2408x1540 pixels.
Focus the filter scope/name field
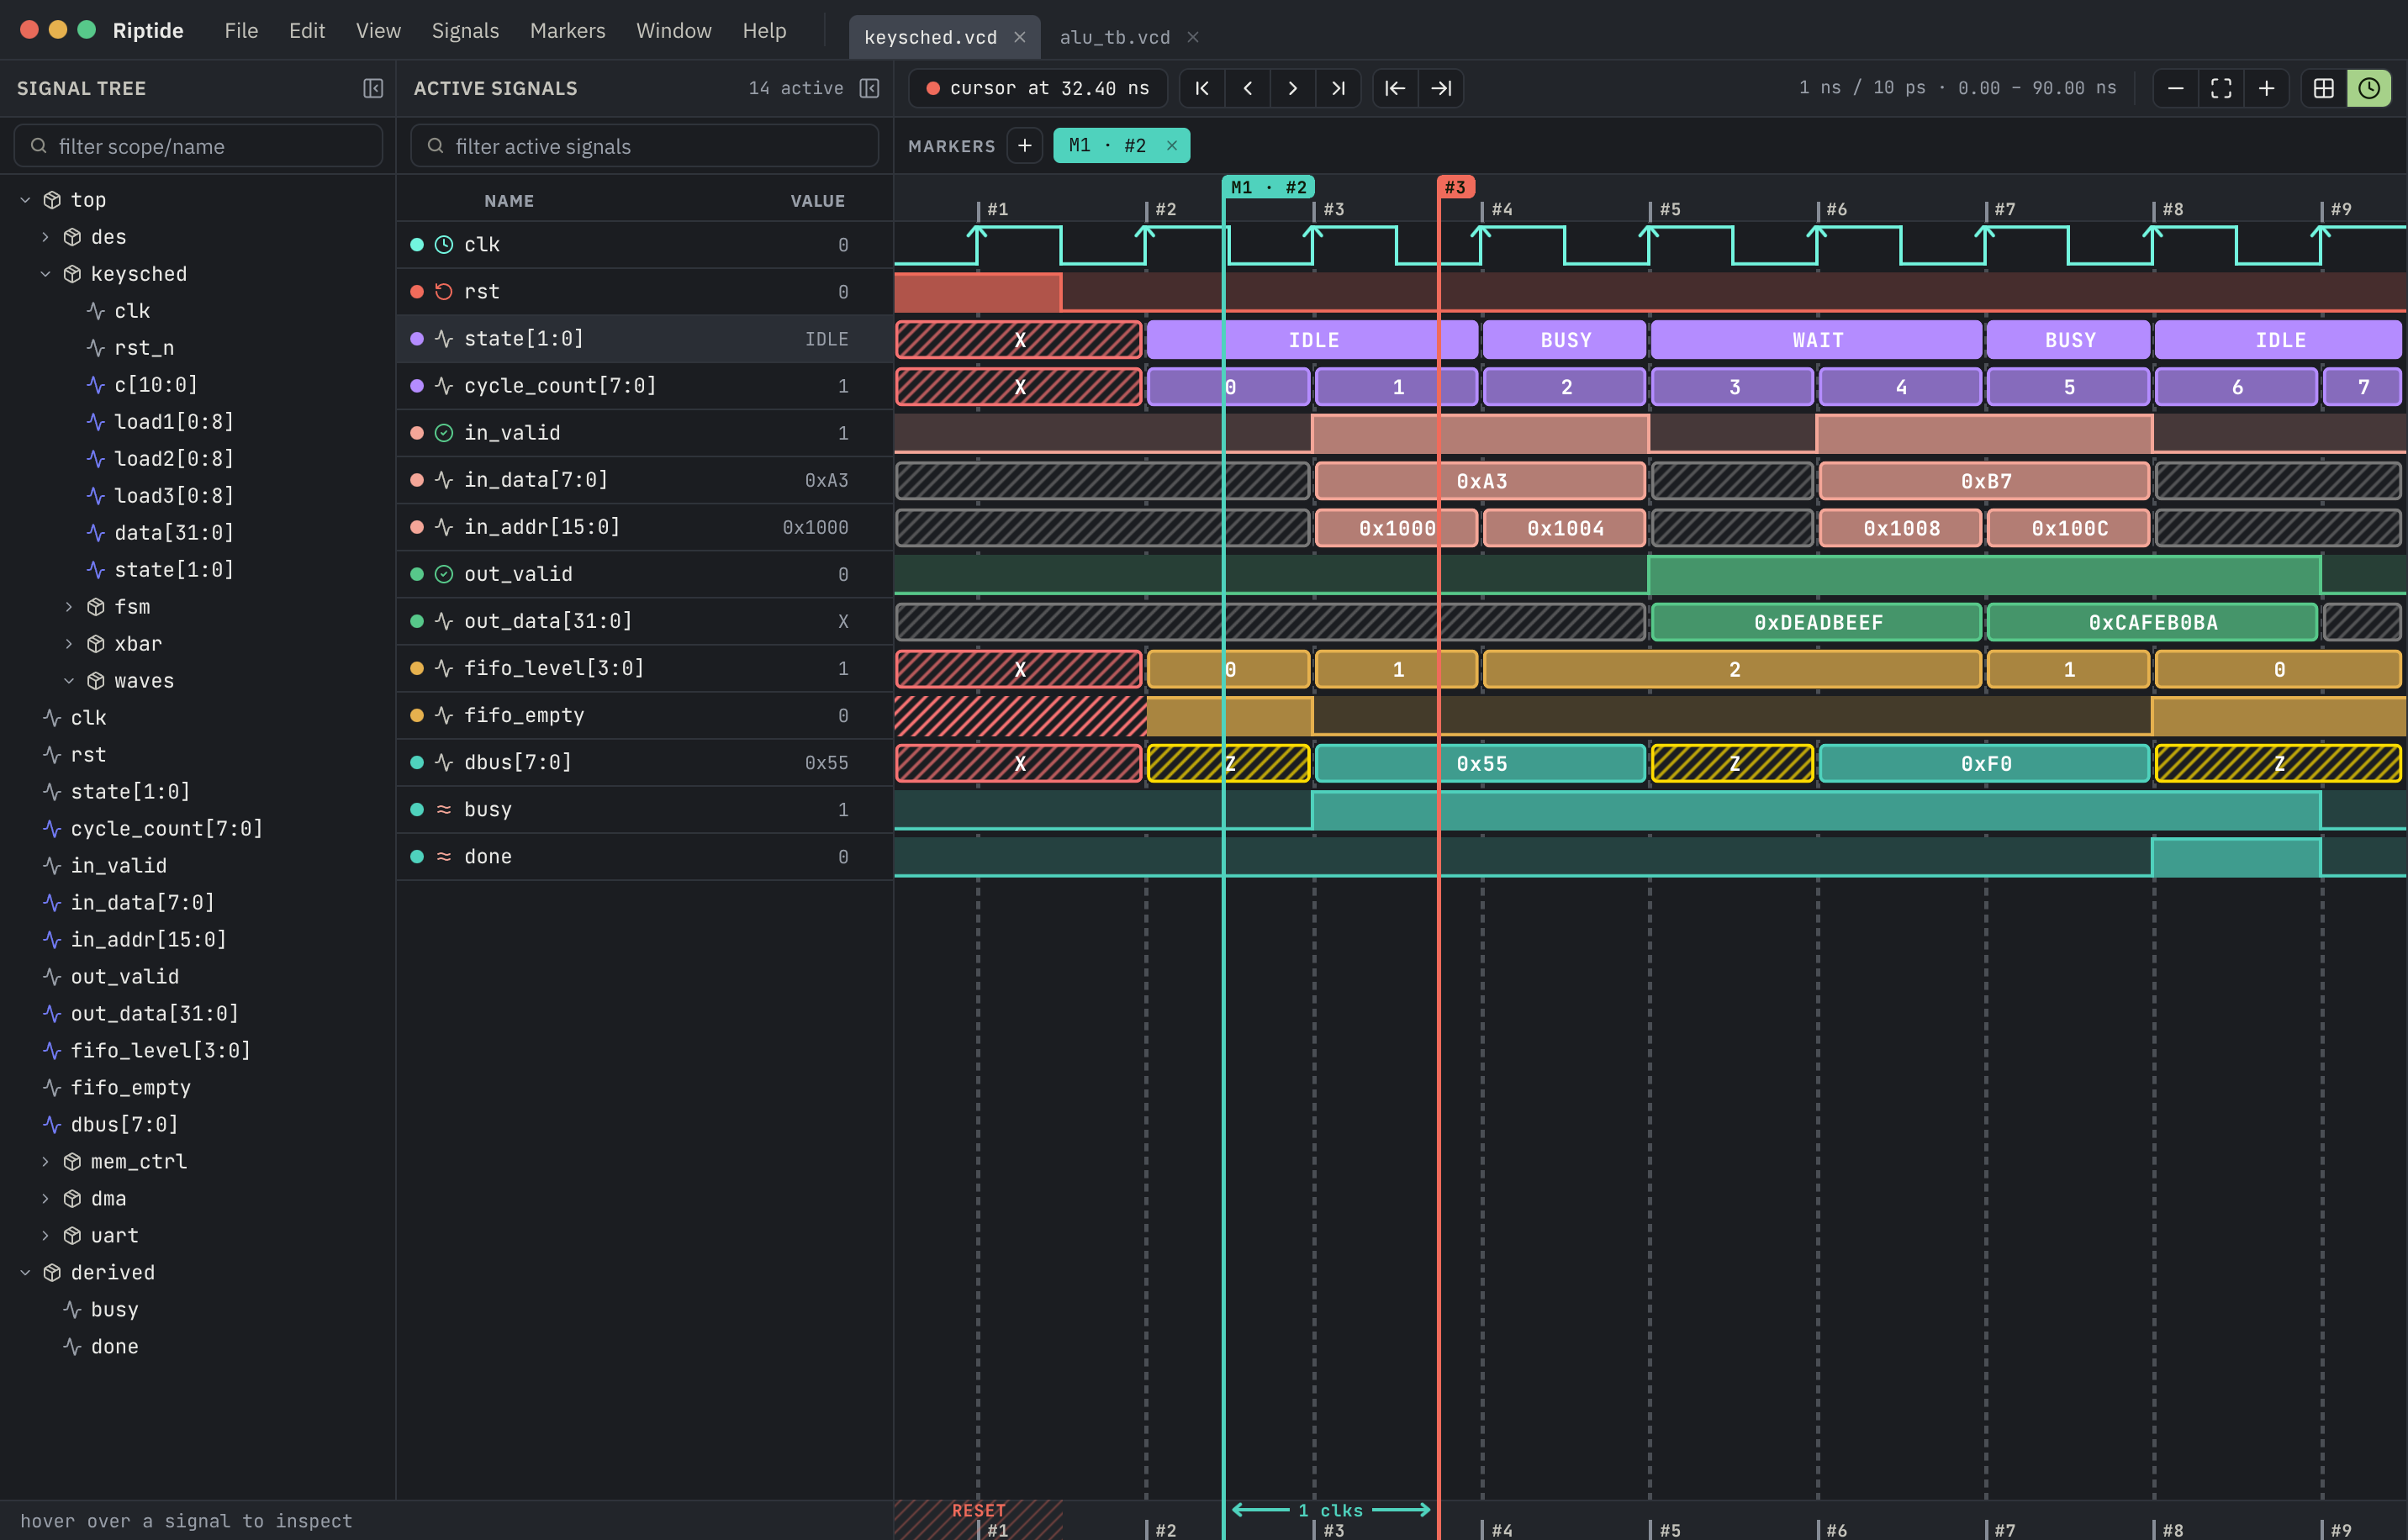click(198, 146)
